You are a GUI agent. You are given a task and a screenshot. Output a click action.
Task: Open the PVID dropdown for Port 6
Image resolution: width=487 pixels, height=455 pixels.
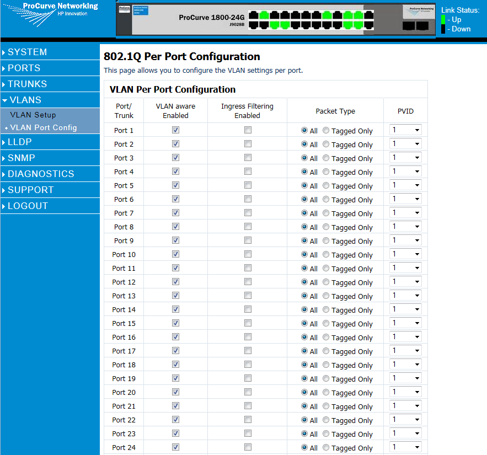405,199
